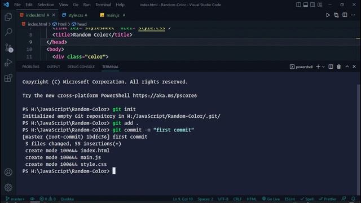
Task: Open the Run and Debug view
Action: pyautogui.click(x=8, y=63)
